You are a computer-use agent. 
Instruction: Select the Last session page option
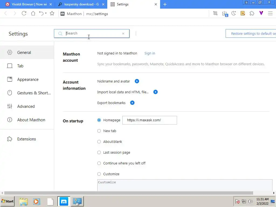(99, 153)
